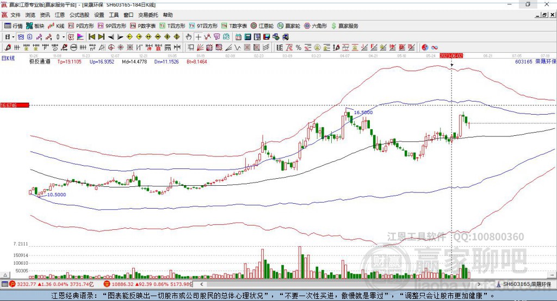Screen dimensions: 557x301
Task: Open the P数字表 tool
Action: point(143,26)
